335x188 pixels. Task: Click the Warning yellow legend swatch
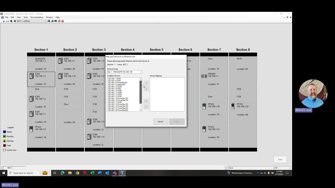pos(4,141)
